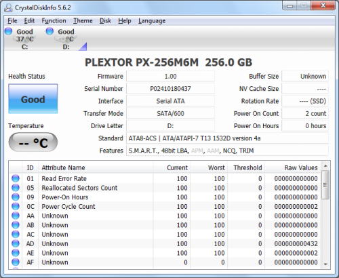339x278 pixels.
Task: Click the Reallocated Sectors Count status orb
Action: pyautogui.click(x=16, y=188)
